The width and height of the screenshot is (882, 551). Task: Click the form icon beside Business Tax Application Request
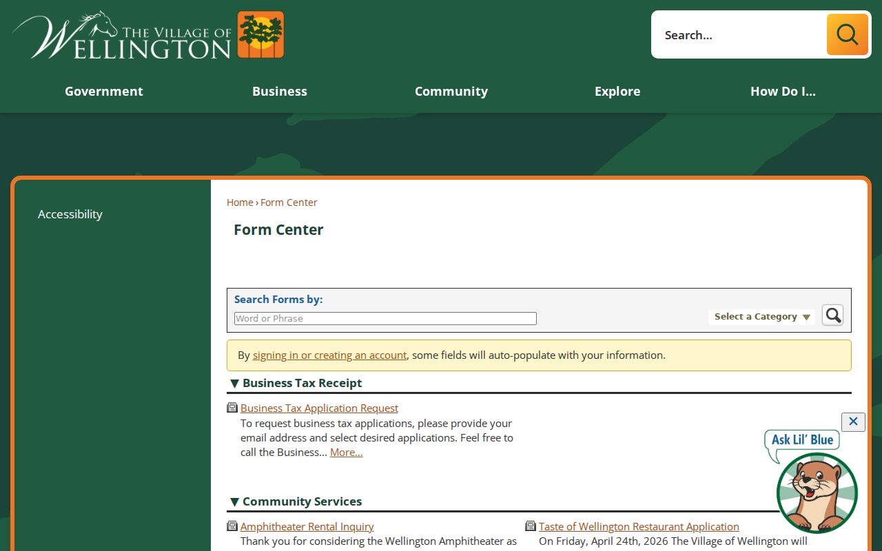click(x=232, y=408)
